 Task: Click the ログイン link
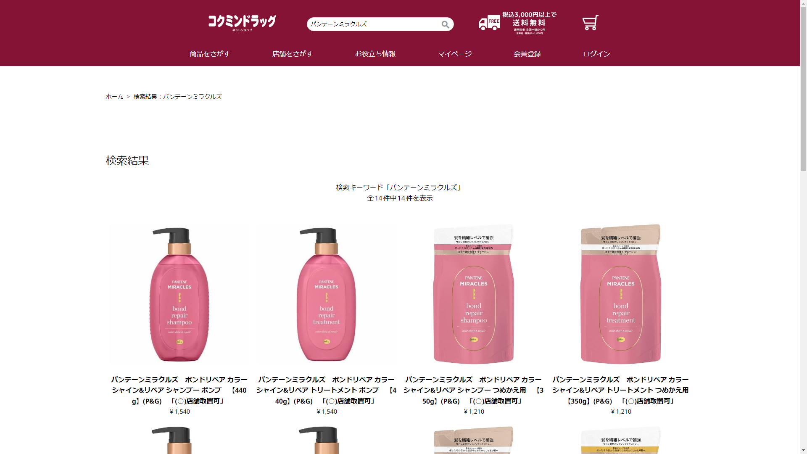[x=596, y=54]
